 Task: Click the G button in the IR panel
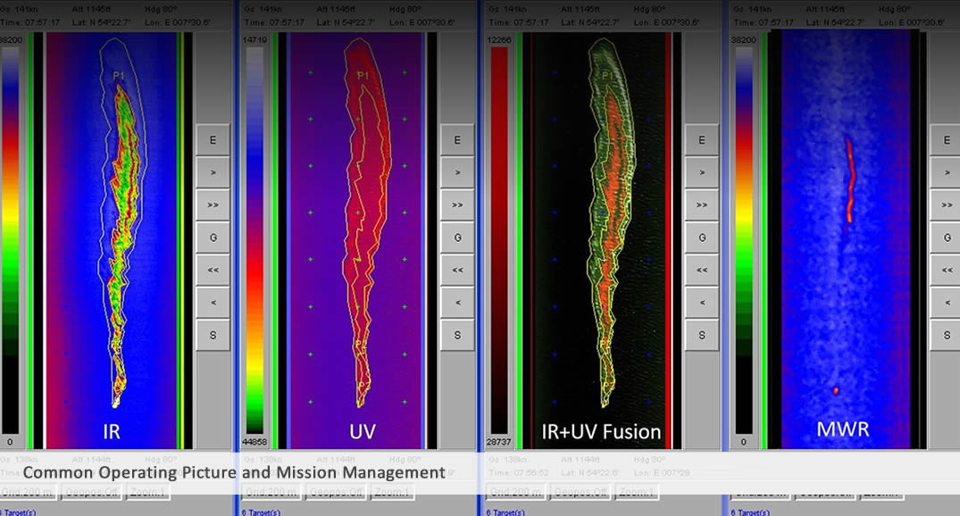(x=213, y=237)
